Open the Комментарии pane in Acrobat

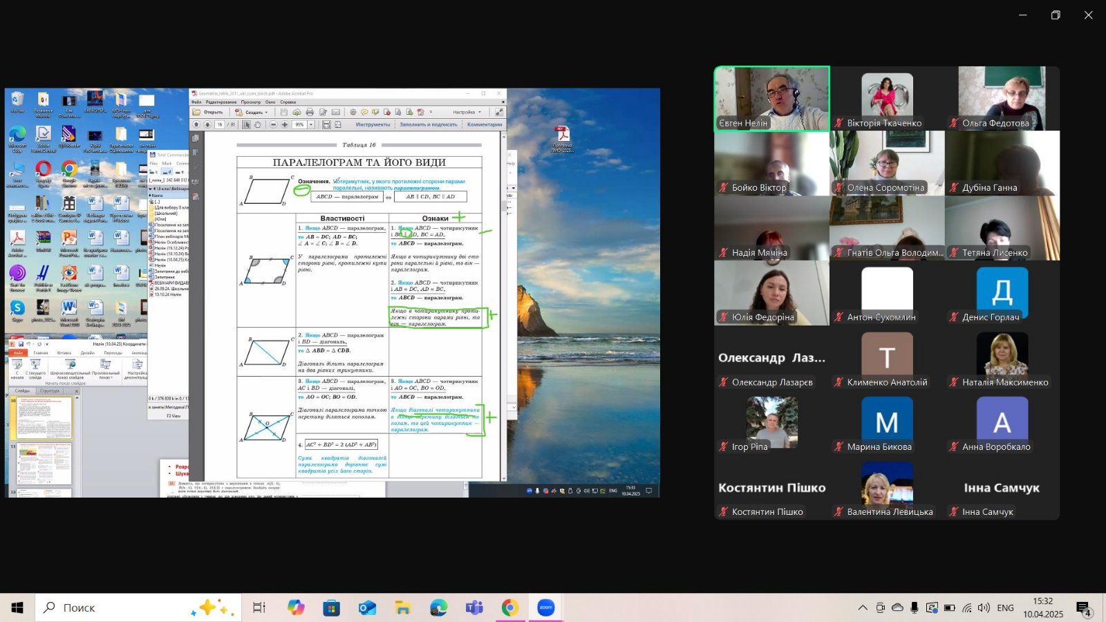[485, 124]
